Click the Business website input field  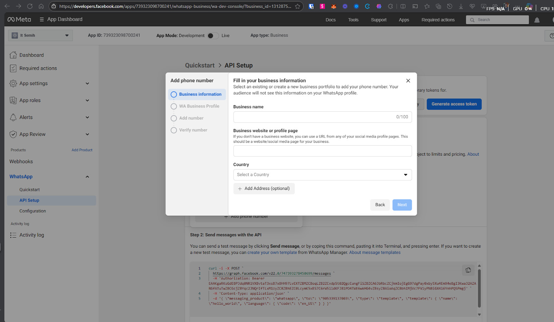tap(322, 151)
